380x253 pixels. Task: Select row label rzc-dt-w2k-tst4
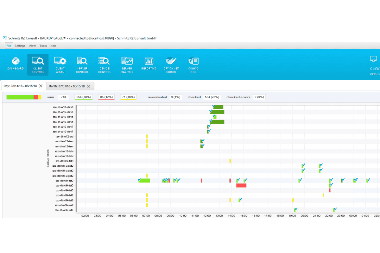point(64,161)
